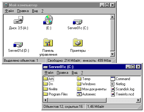Image resolution: width=144 pixels, height=112 pixels.
Task: Click the Панель управления label text
Action: tap(48, 52)
